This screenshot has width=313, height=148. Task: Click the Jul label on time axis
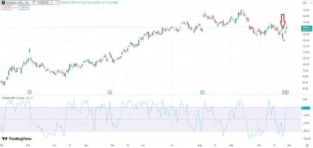(172, 145)
